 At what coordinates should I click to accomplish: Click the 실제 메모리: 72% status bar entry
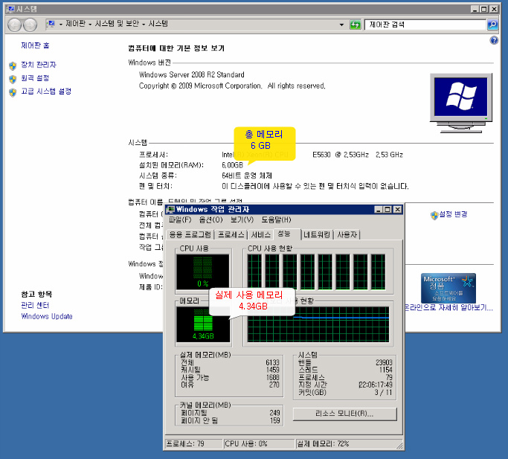[323, 444]
